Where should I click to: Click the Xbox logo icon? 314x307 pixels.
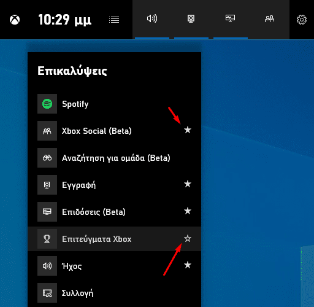point(15,20)
